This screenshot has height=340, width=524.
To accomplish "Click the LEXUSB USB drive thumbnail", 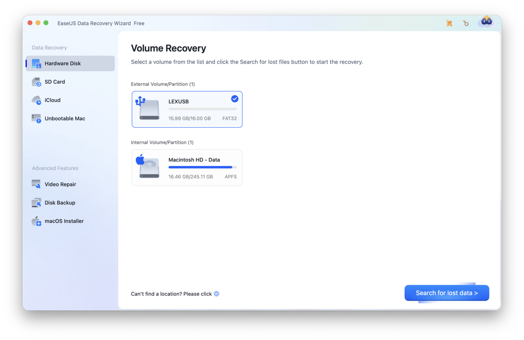I will pos(148,108).
